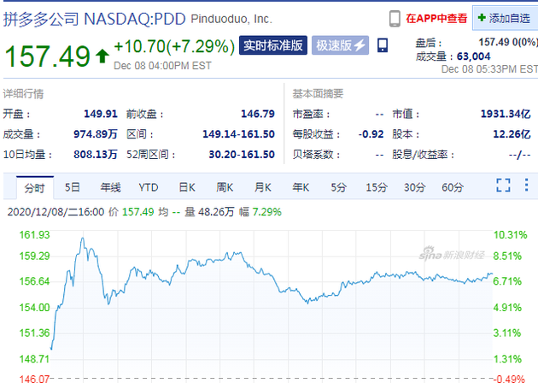The image size is (538, 383).
Task: Select the 60分 interval tab
Action: tap(453, 187)
